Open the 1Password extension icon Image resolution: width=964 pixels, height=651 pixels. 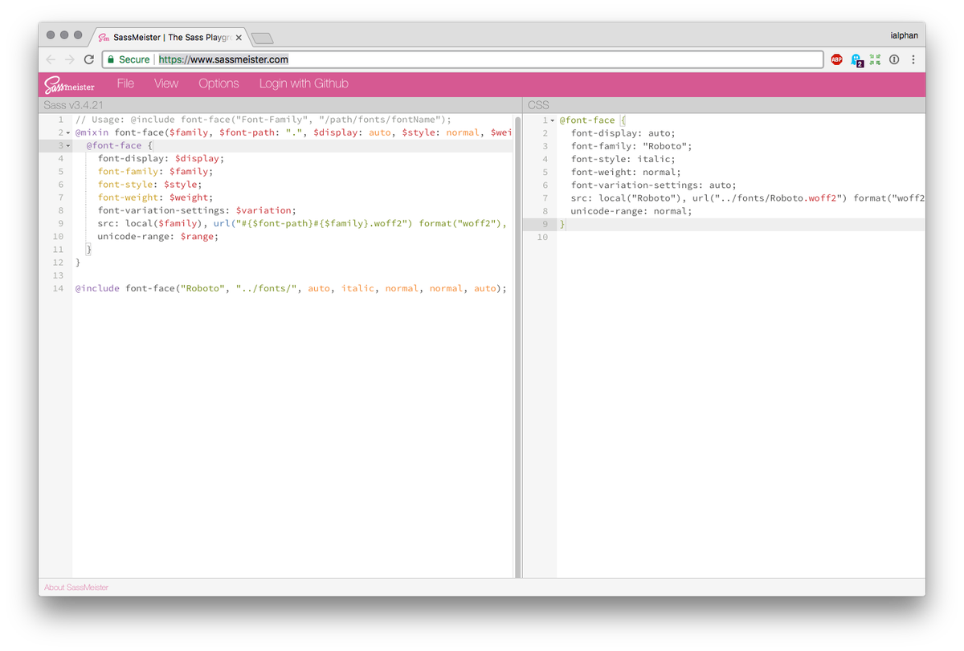pyautogui.click(x=894, y=59)
